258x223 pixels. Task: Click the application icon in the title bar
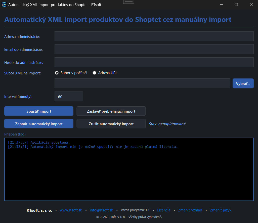(4, 5)
